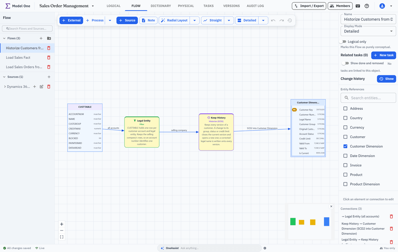Undo the last canvas action
The image size is (398, 252).
(273, 20)
